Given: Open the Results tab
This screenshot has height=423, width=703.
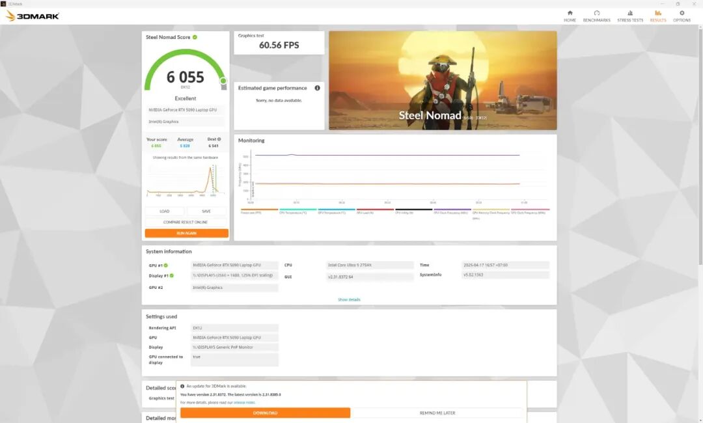Looking at the screenshot, I should point(657,16).
